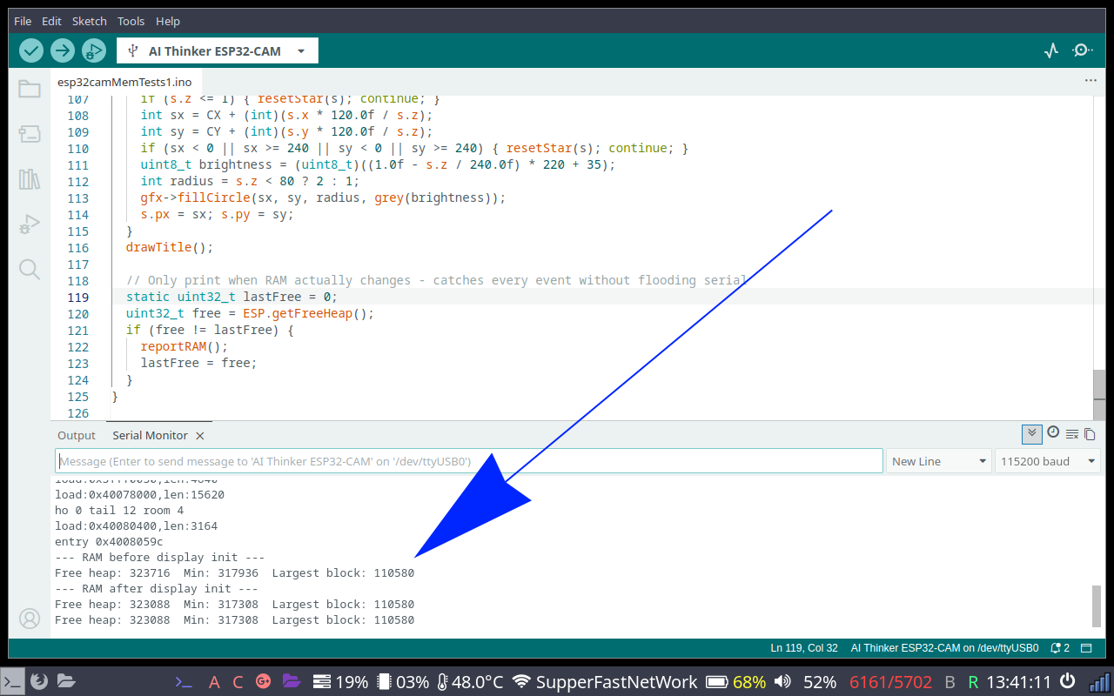The image size is (1114, 696).
Task: Open the Search icon in sidebar
Action: (30, 270)
